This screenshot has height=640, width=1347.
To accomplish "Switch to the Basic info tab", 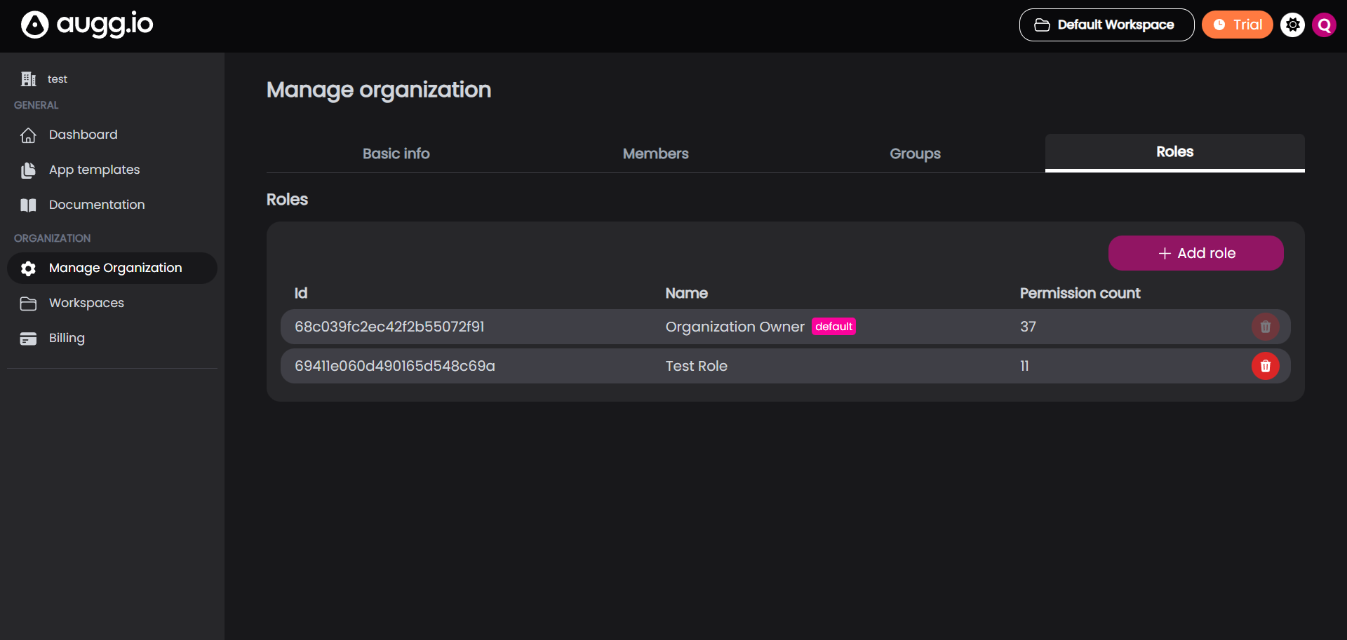I will (396, 154).
